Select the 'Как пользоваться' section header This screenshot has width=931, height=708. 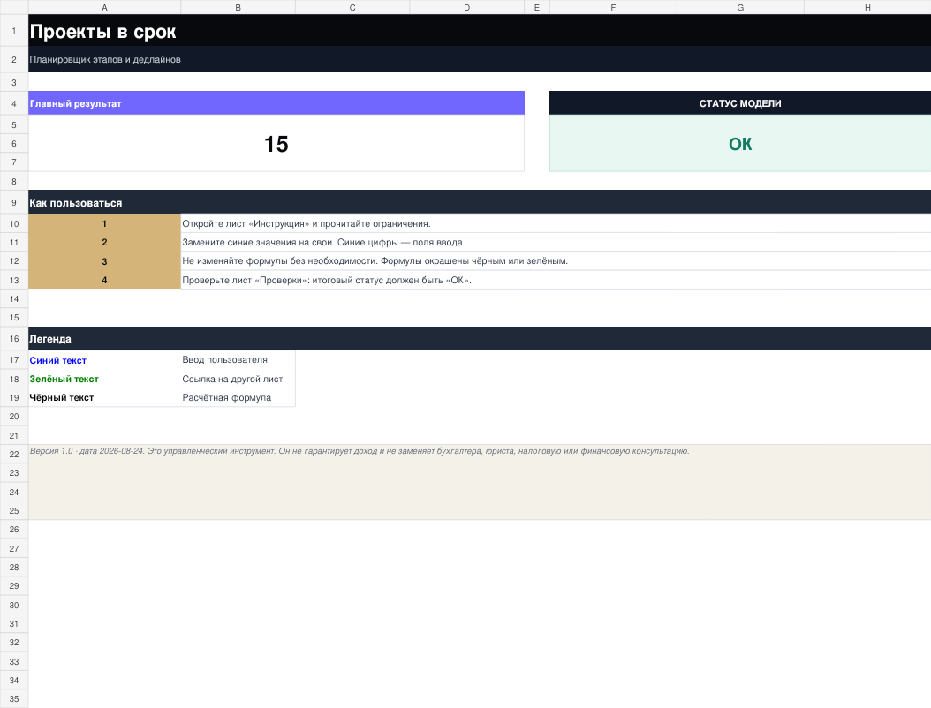[x=480, y=202]
